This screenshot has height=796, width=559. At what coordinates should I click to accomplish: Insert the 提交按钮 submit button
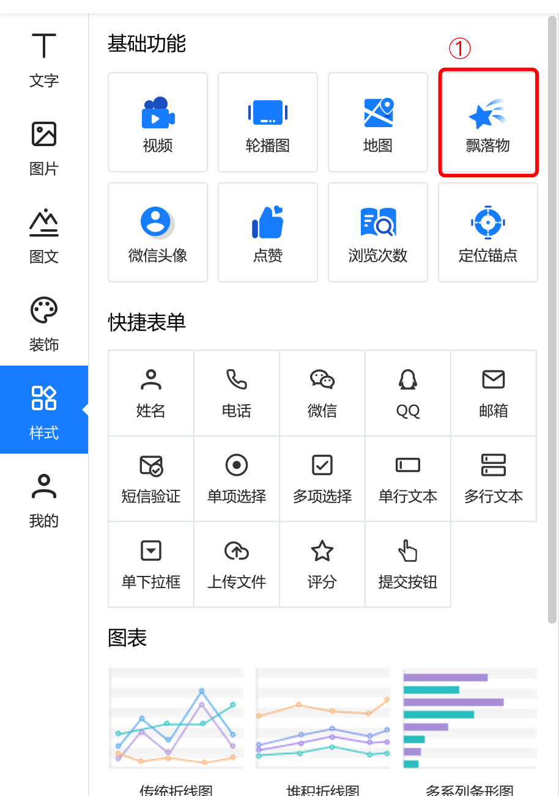(408, 564)
